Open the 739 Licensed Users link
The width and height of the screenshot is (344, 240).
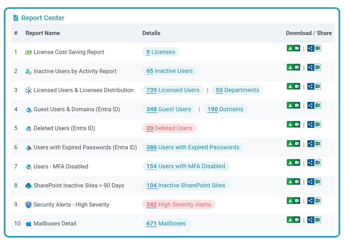point(173,90)
